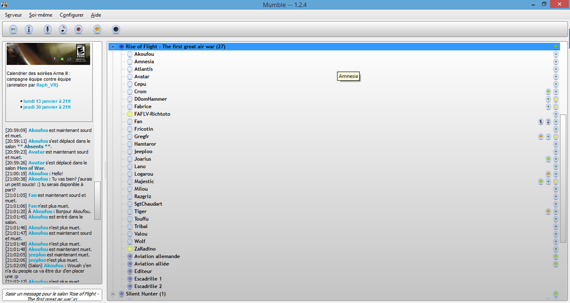Click the channel icon beside Escadrille 1
This screenshot has width=570, height=303.
point(130,279)
